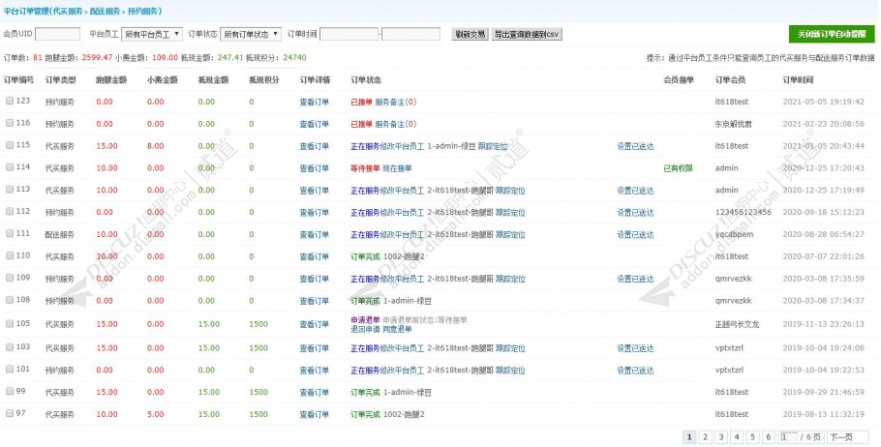Screen dimensions: 881x447
Task: Click the 订单时间 column header
Action: pyautogui.click(x=798, y=80)
